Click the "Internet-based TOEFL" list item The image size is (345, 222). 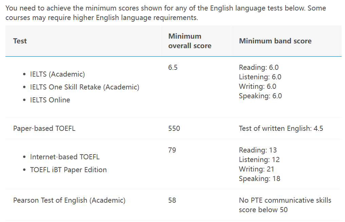[65, 157]
